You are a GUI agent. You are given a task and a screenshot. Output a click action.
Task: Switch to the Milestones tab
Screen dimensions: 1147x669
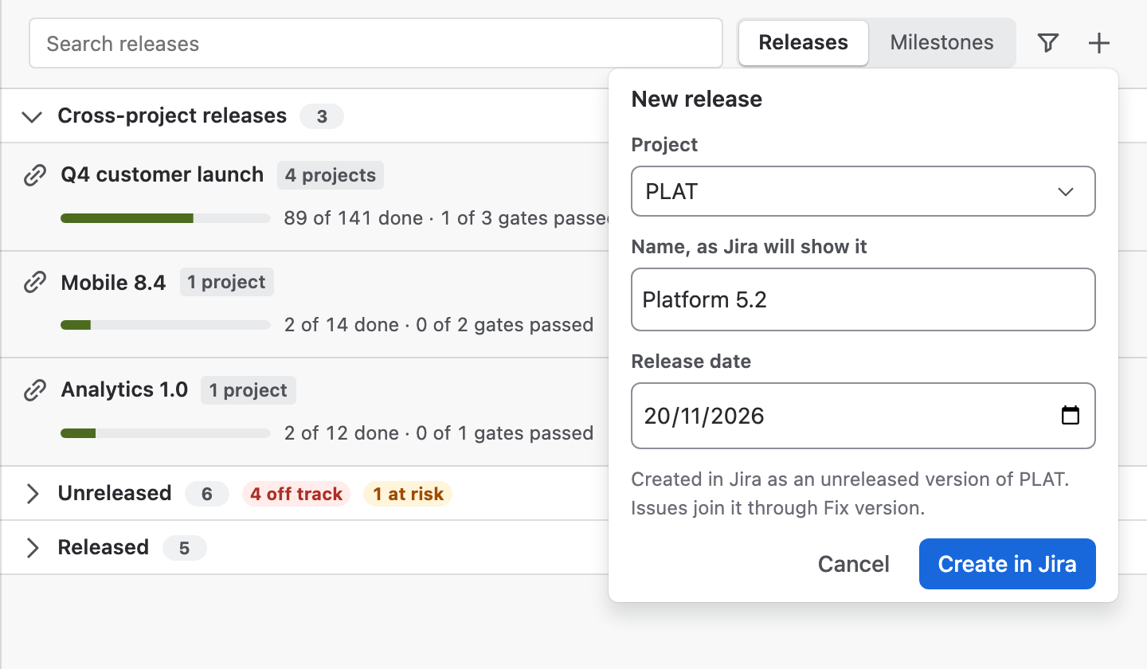pos(941,43)
